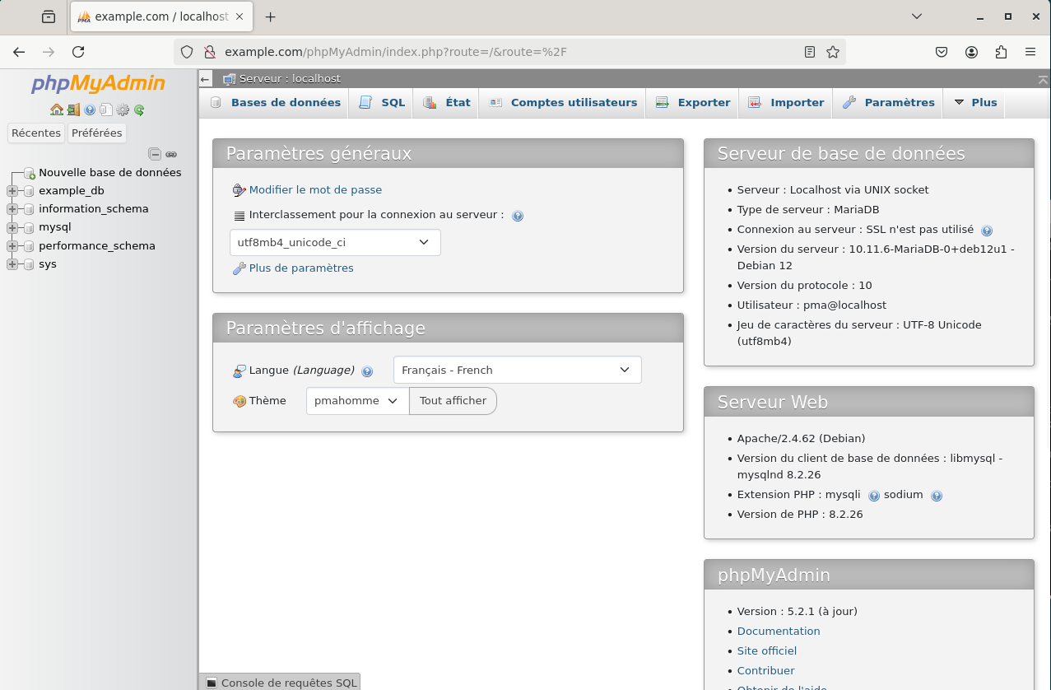Click Modifier le mot de passe link
The height and width of the screenshot is (690, 1051).
pos(315,190)
